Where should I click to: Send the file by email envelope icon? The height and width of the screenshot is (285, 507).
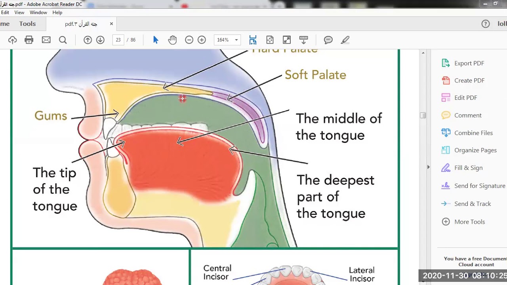[46, 40]
